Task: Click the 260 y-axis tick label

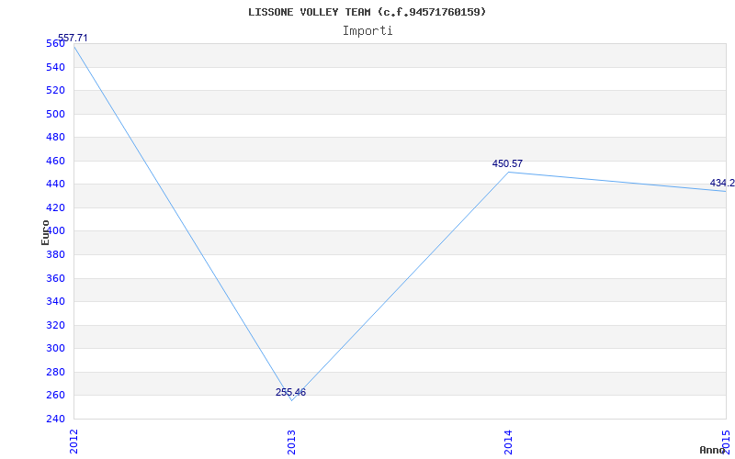Action: [56, 396]
